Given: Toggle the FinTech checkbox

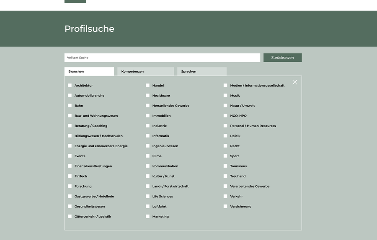Looking at the screenshot, I should [70, 176].
